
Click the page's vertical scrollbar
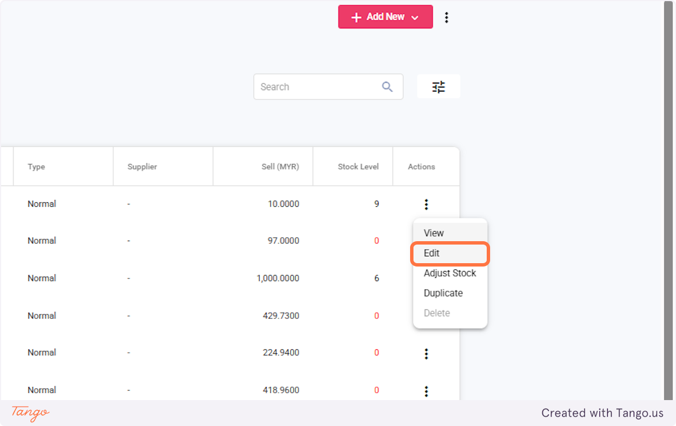click(669, 201)
